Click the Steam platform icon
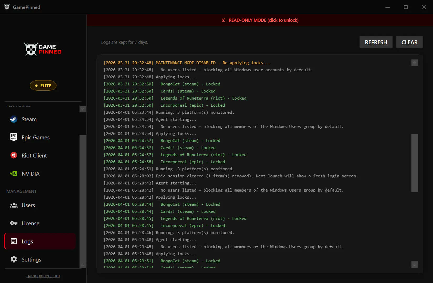Viewport: 433px width, 283px height. click(x=14, y=119)
